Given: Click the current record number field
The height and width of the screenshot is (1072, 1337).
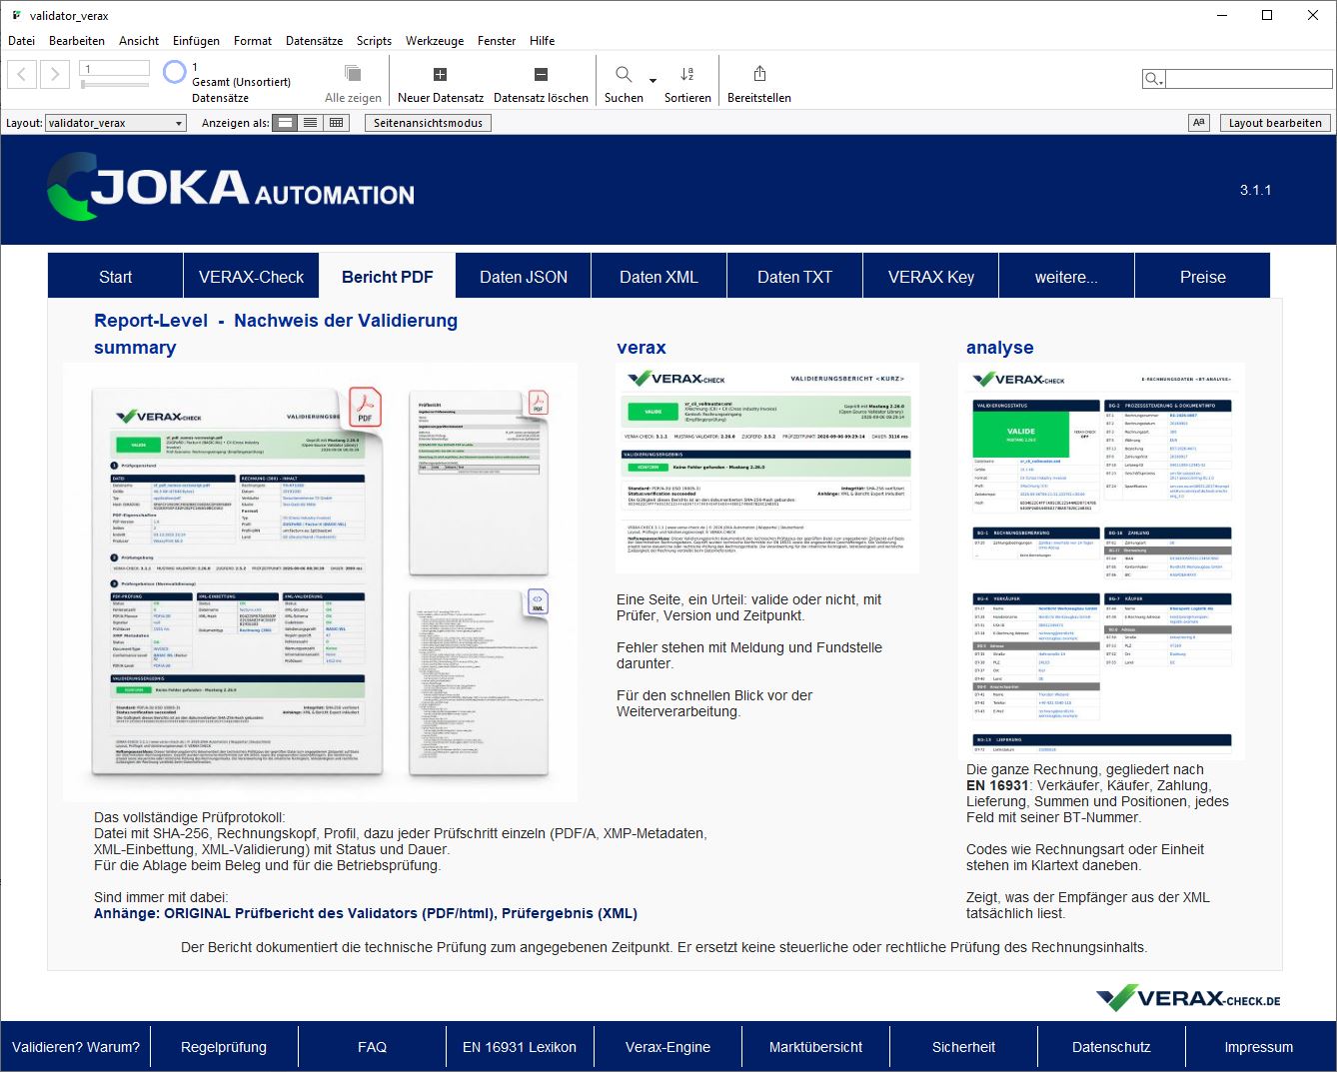Looking at the screenshot, I should (x=115, y=69).
